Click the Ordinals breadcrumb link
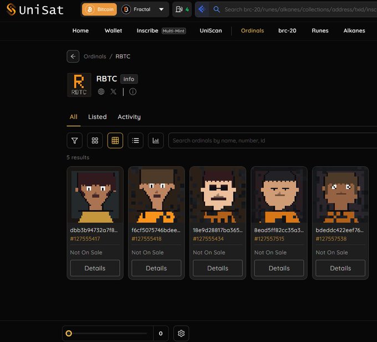 (95, 57)
